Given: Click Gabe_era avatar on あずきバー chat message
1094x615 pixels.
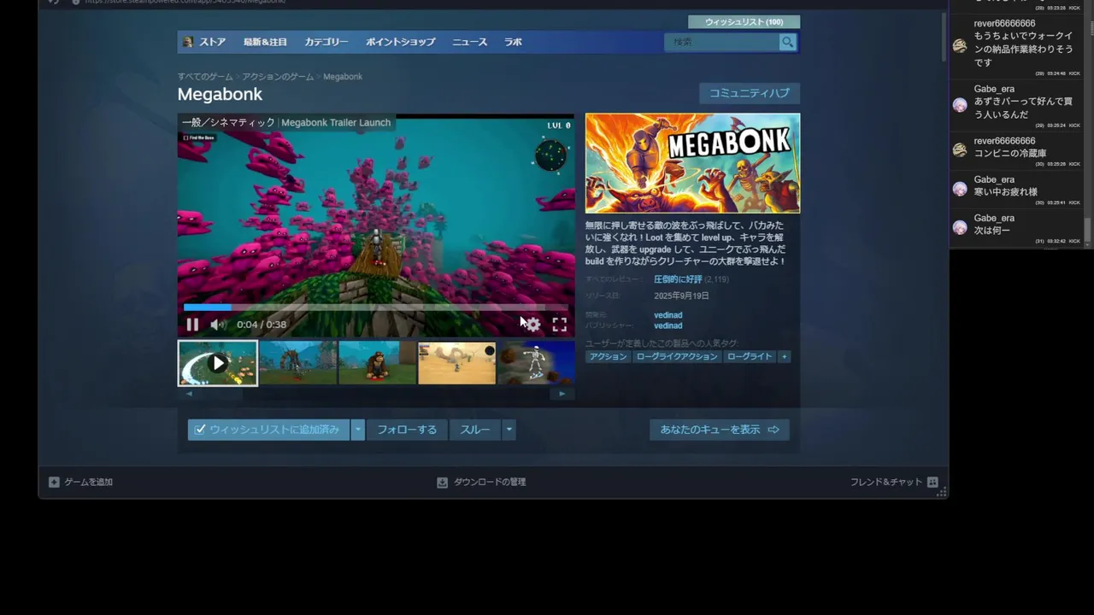Looking at the screenshot, I should click(960, 104).
